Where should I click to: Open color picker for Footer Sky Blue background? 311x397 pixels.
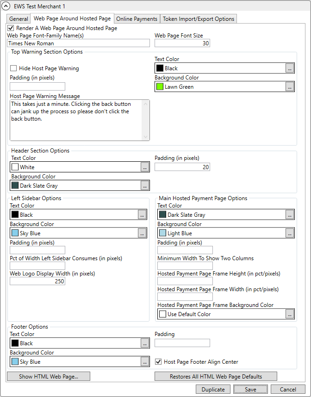[144, 361]
